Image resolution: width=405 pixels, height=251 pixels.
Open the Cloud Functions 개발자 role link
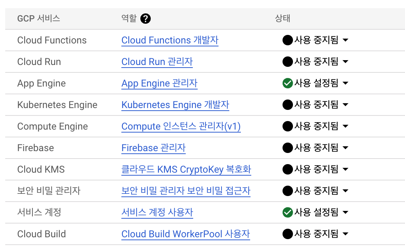click(x=170, y=40)
